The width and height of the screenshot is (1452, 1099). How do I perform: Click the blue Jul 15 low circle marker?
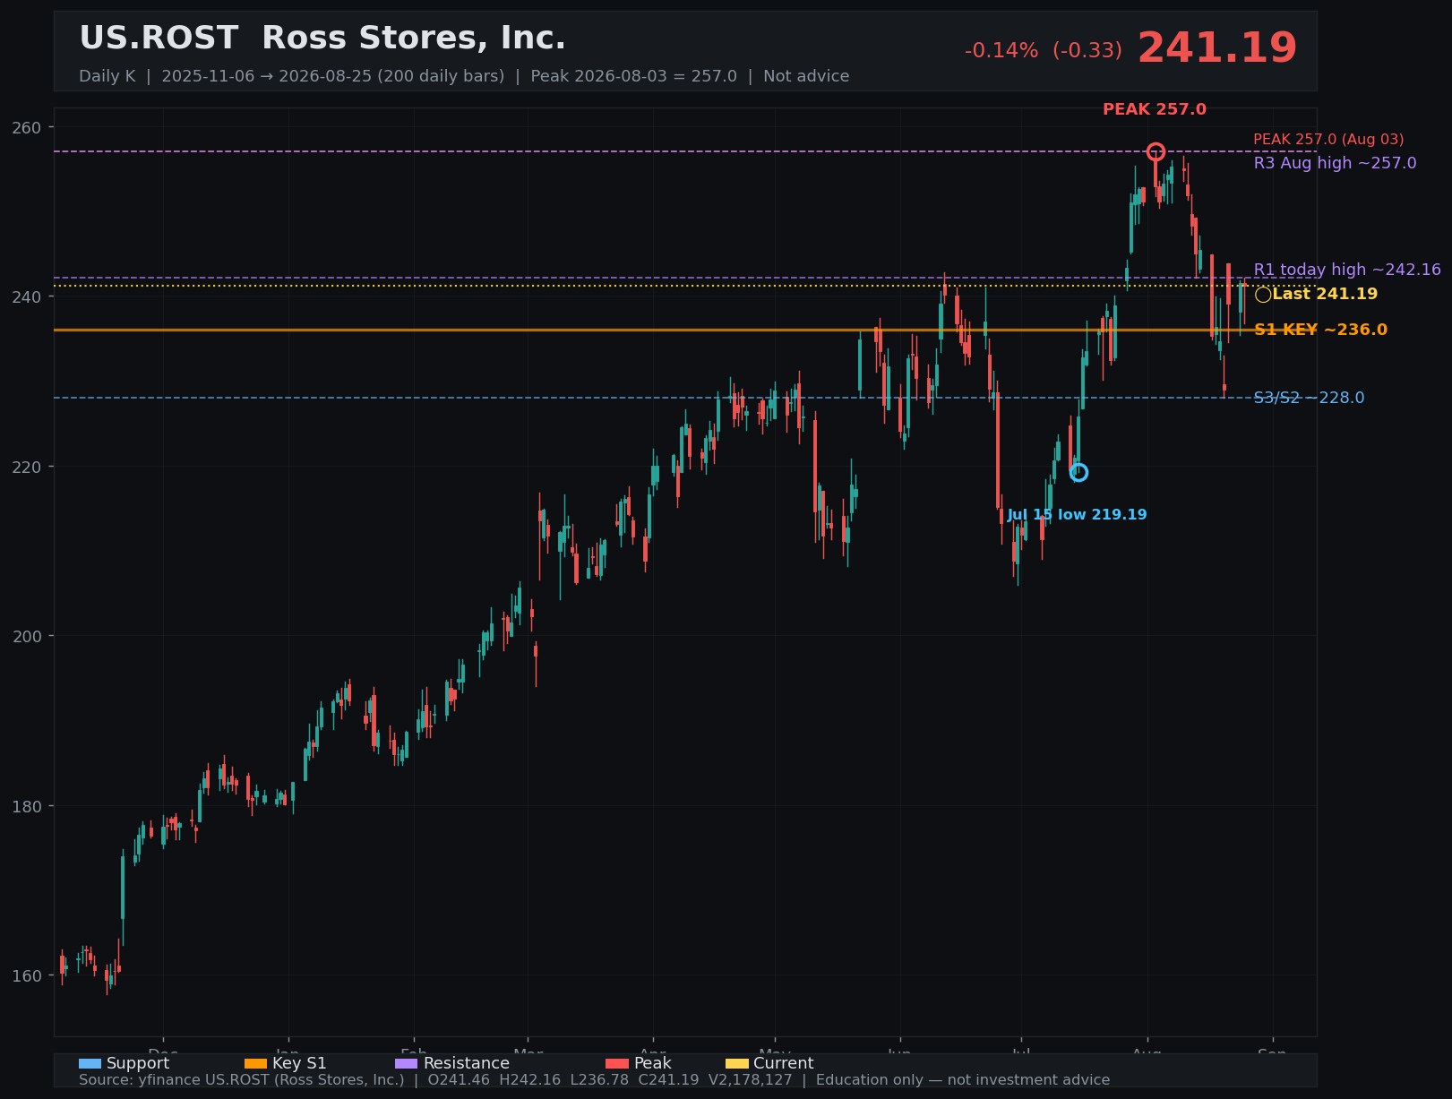point(1078,472)
